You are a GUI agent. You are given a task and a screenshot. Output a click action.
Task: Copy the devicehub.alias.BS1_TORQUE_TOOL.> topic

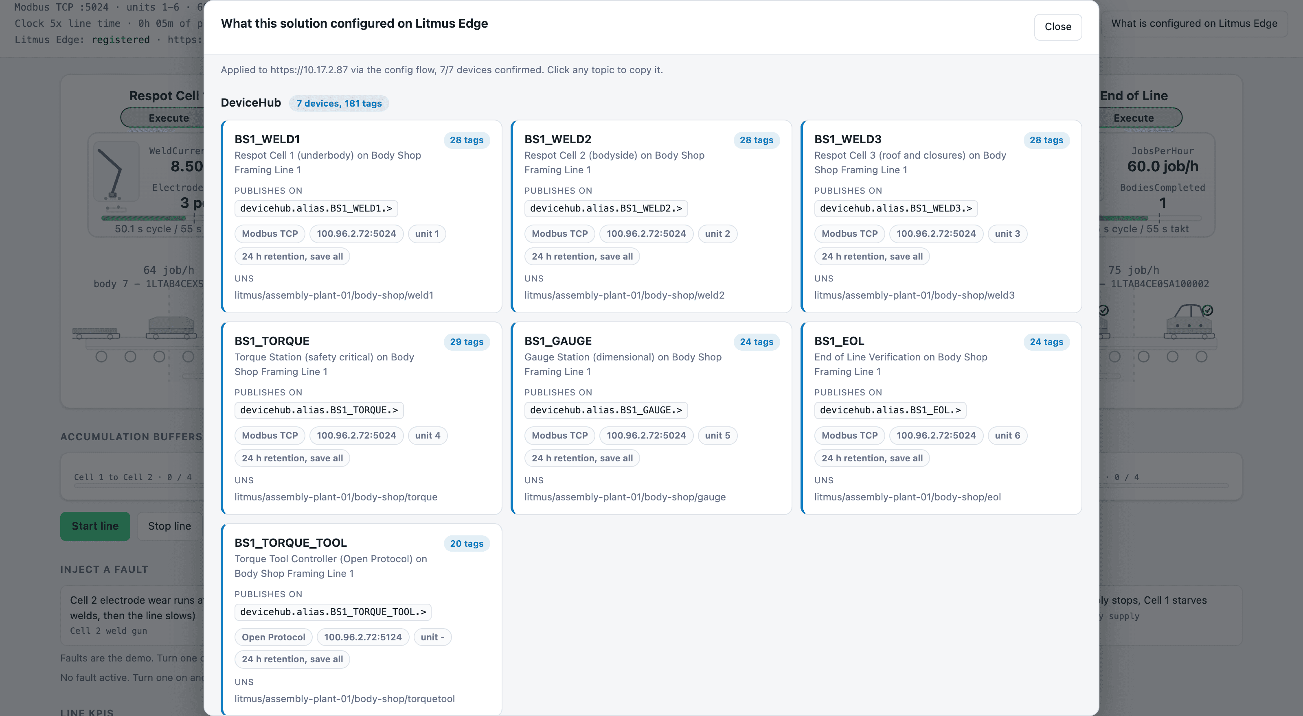coord(333,611)
